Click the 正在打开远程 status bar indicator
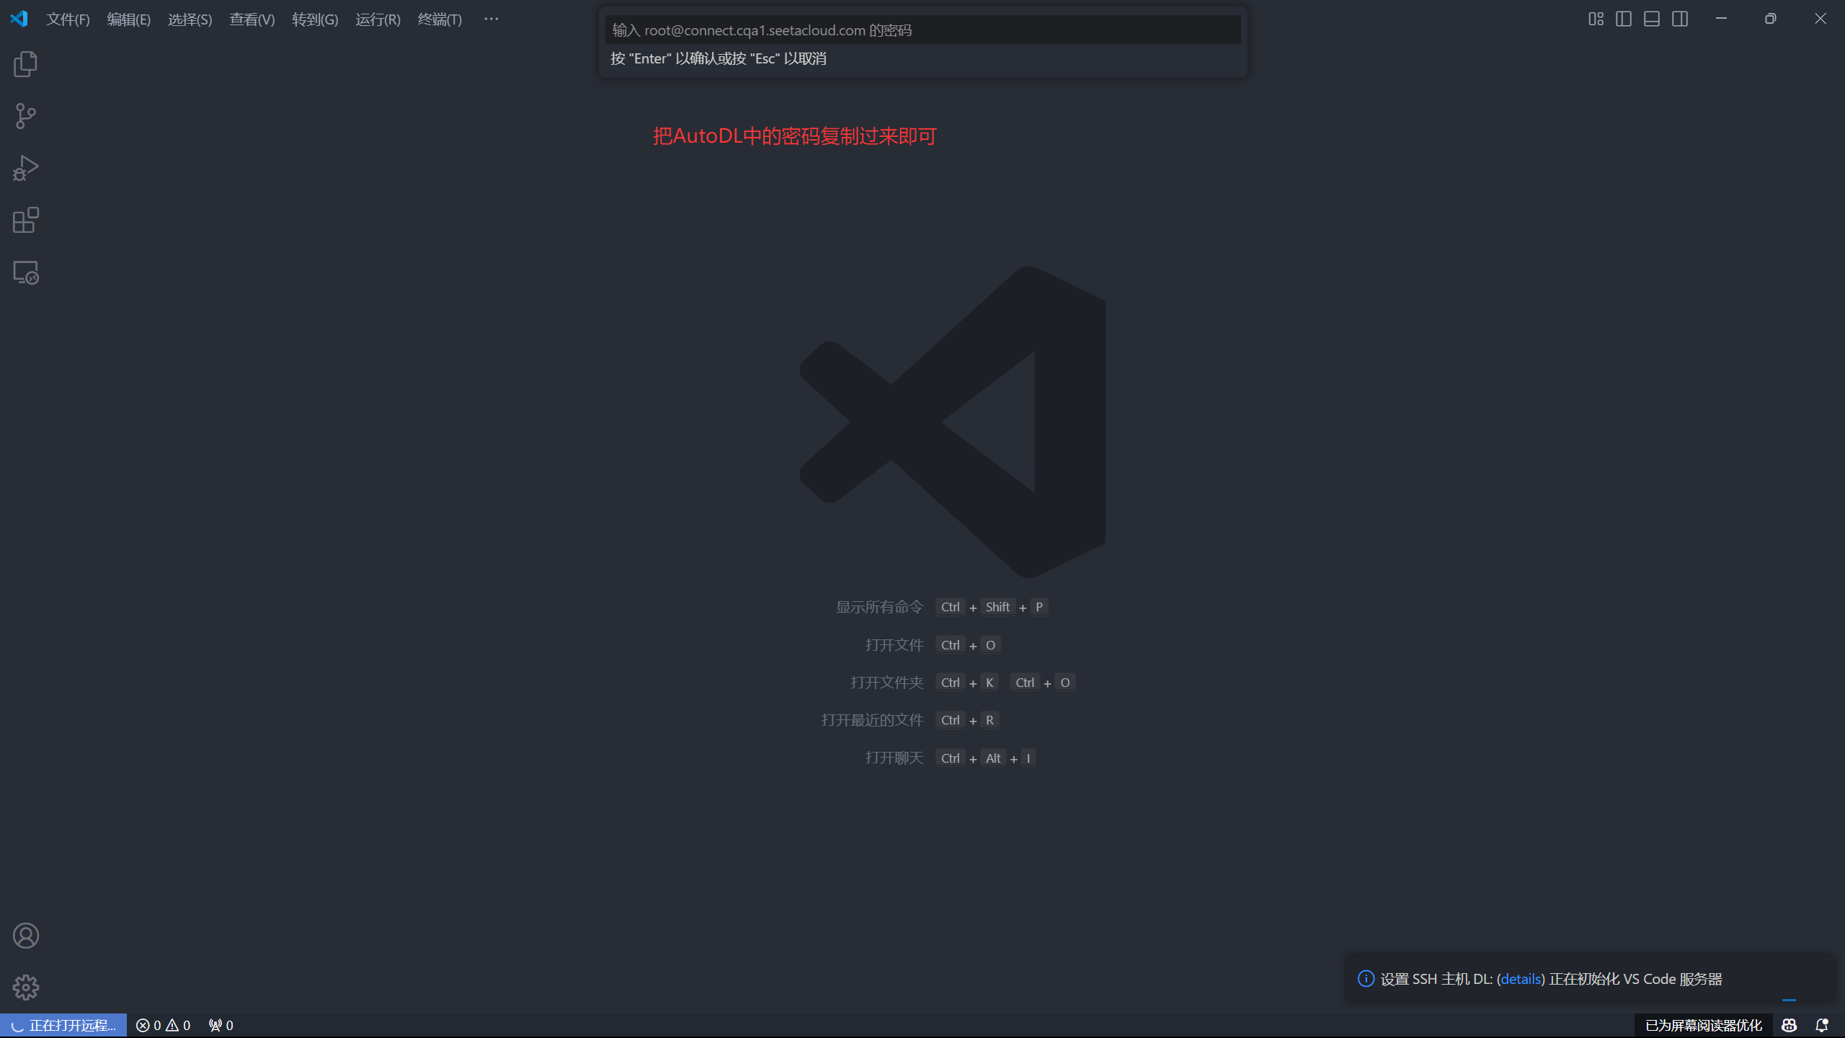1845x1038 pixels. point(63,1025)
